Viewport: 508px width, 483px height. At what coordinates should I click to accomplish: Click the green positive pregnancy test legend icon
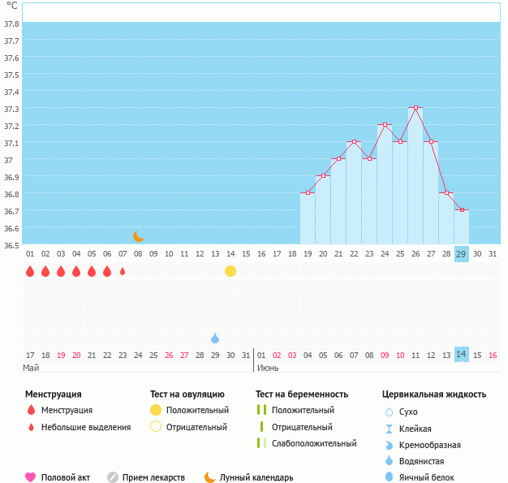(x=261, y=410)
